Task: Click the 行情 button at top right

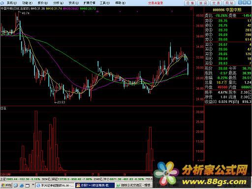Action: point(190,3)
